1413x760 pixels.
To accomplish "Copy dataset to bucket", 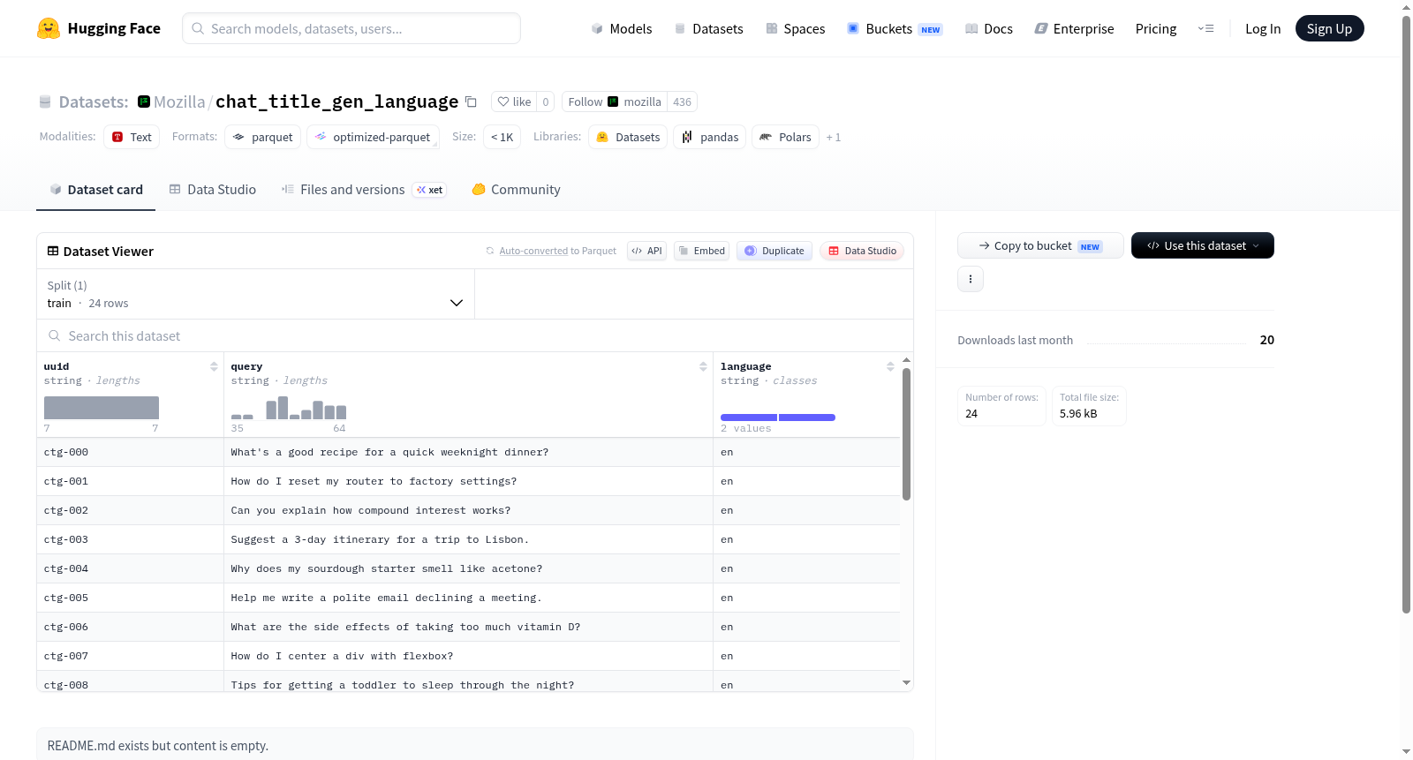I will click(1040, 245).
